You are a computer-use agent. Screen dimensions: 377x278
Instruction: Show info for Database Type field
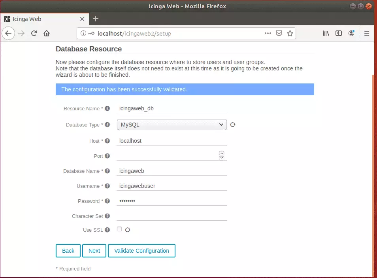coord(107,125)
